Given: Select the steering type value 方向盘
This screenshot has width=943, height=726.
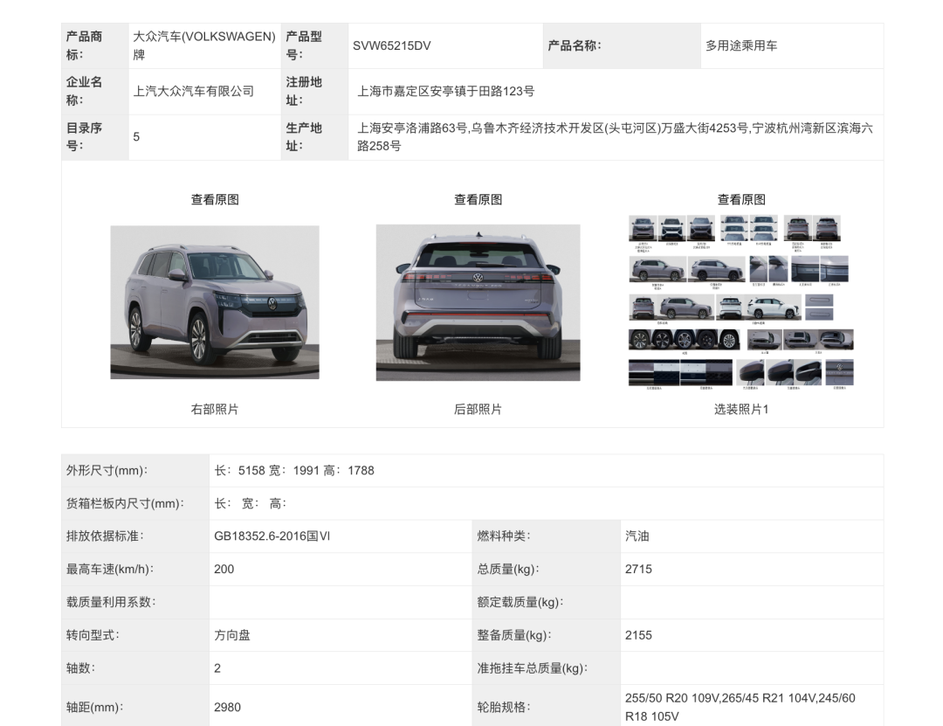Looking at the screenshot, I should (232, 636).
